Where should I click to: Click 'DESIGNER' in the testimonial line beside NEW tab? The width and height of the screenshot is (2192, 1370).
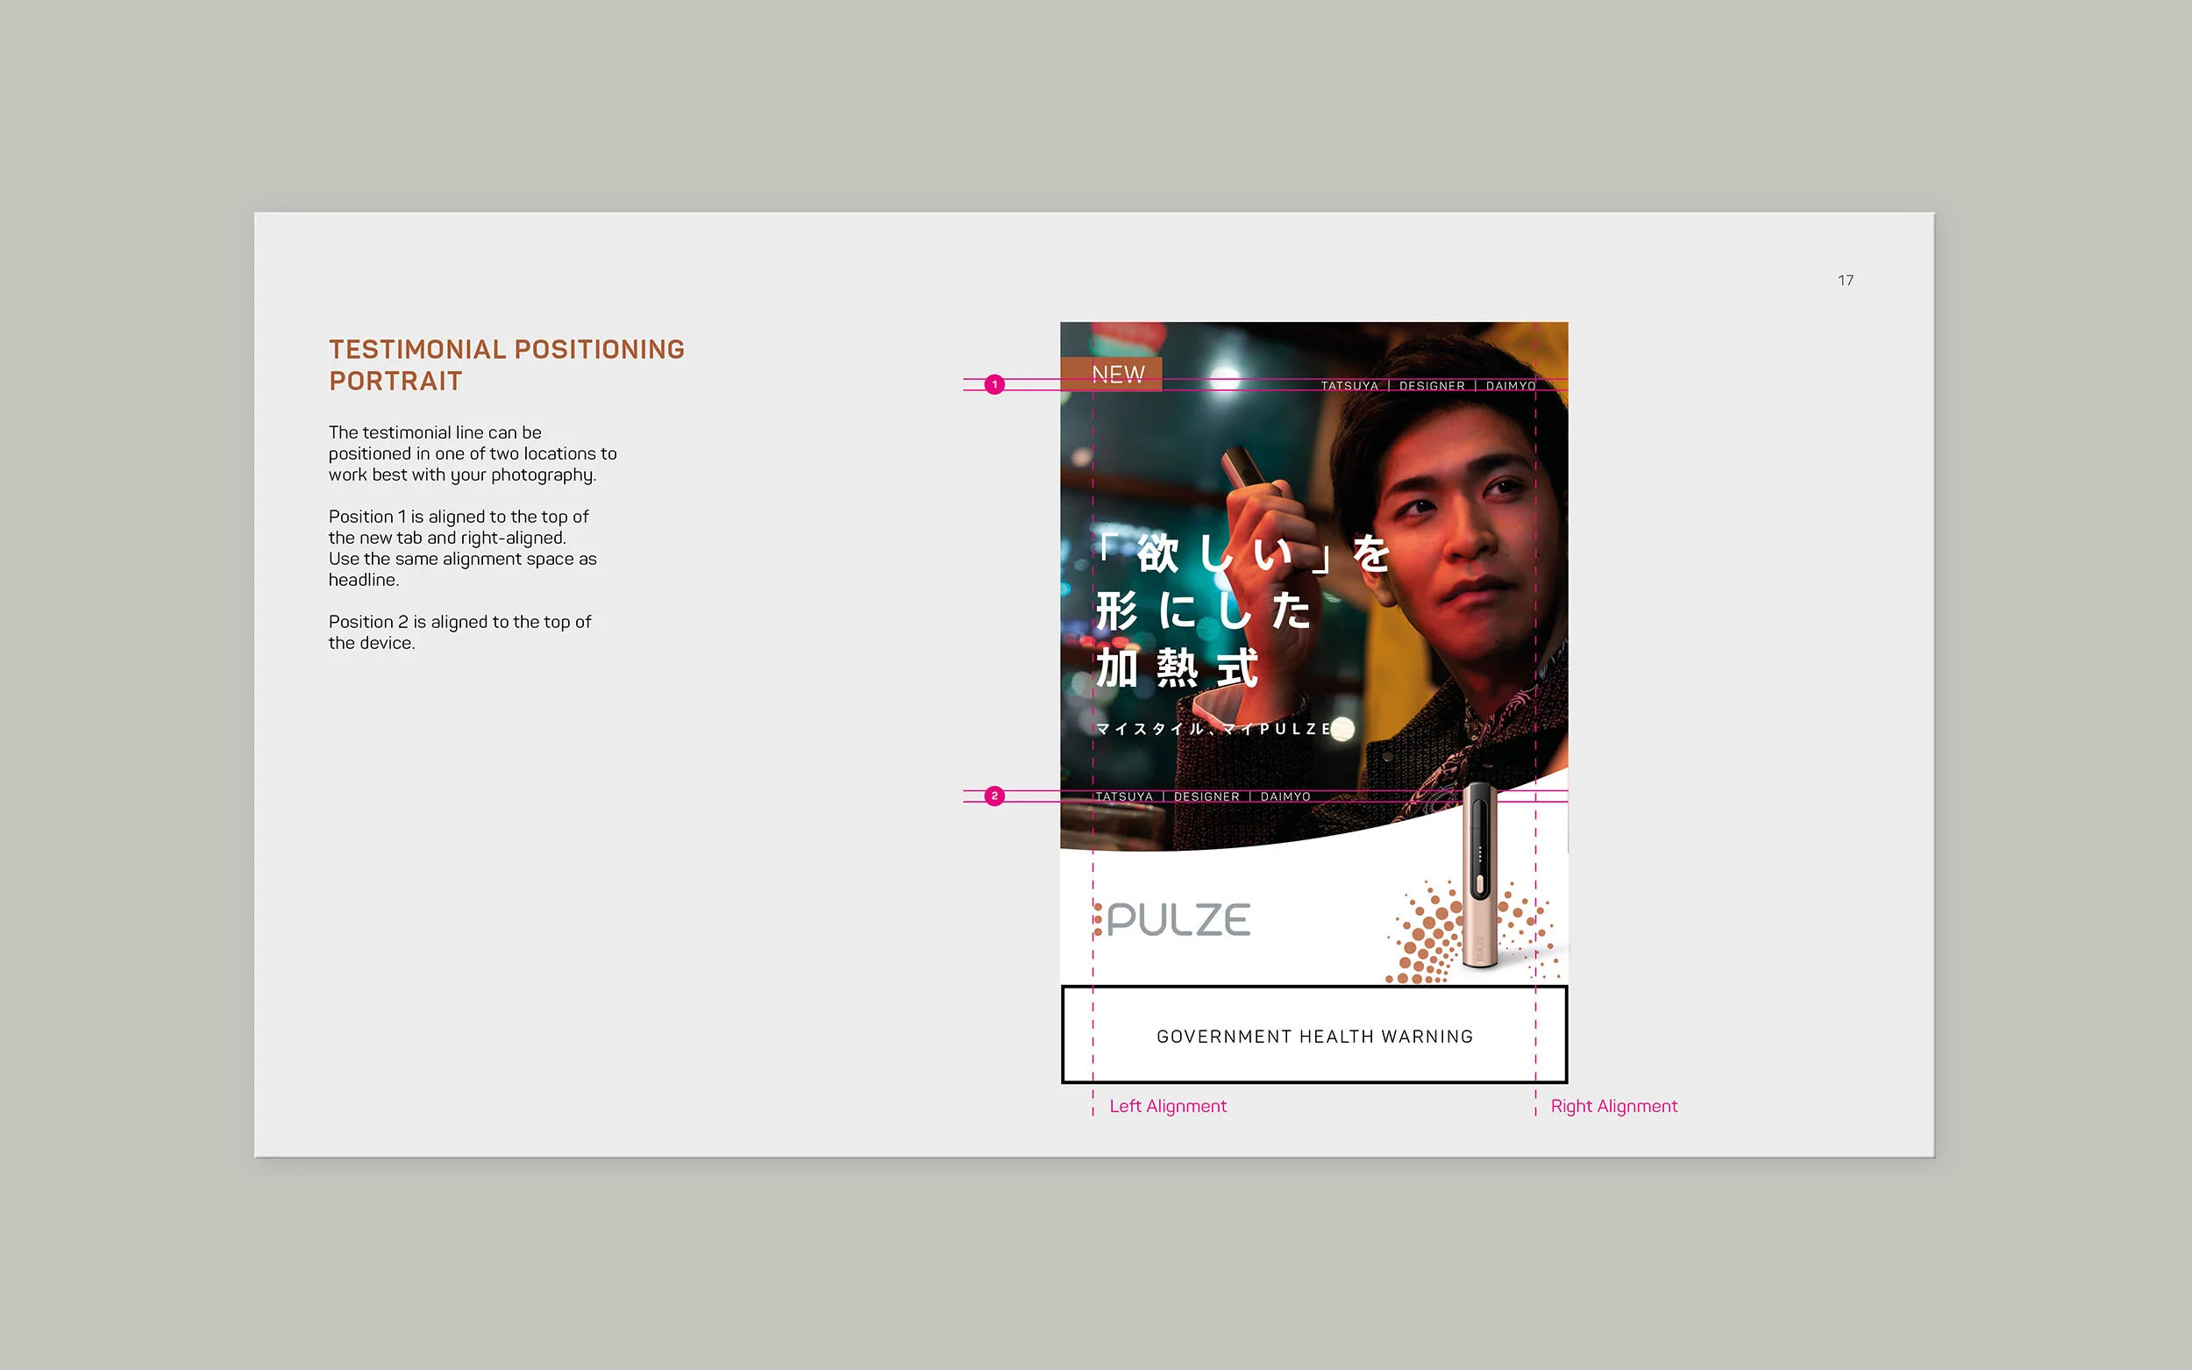pyautogui.click(x=1432, y=386)
